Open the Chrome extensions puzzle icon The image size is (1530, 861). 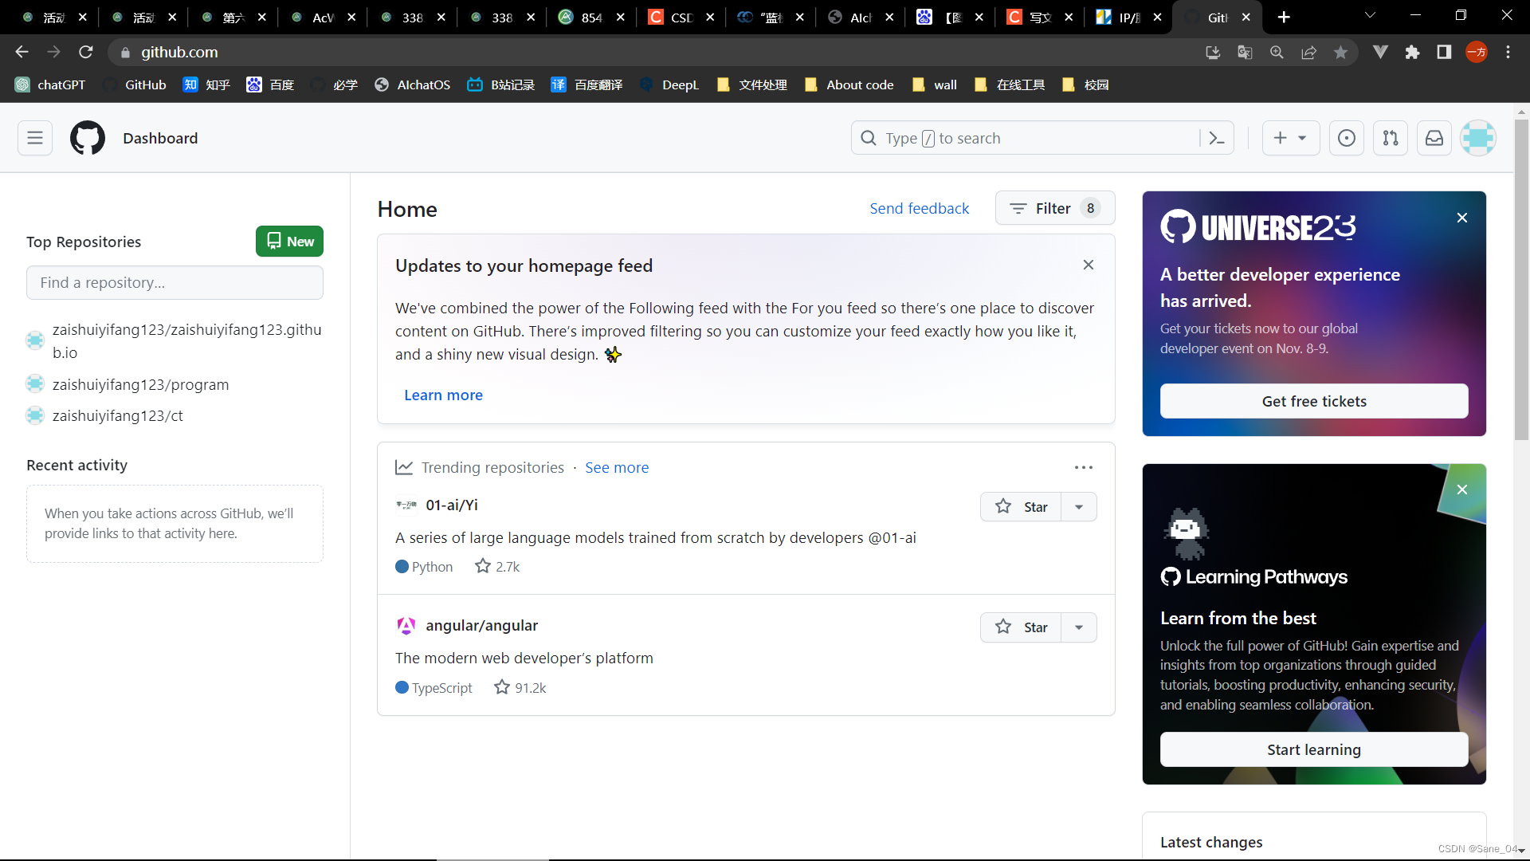pyautogui.click(x=1413, y=52)
